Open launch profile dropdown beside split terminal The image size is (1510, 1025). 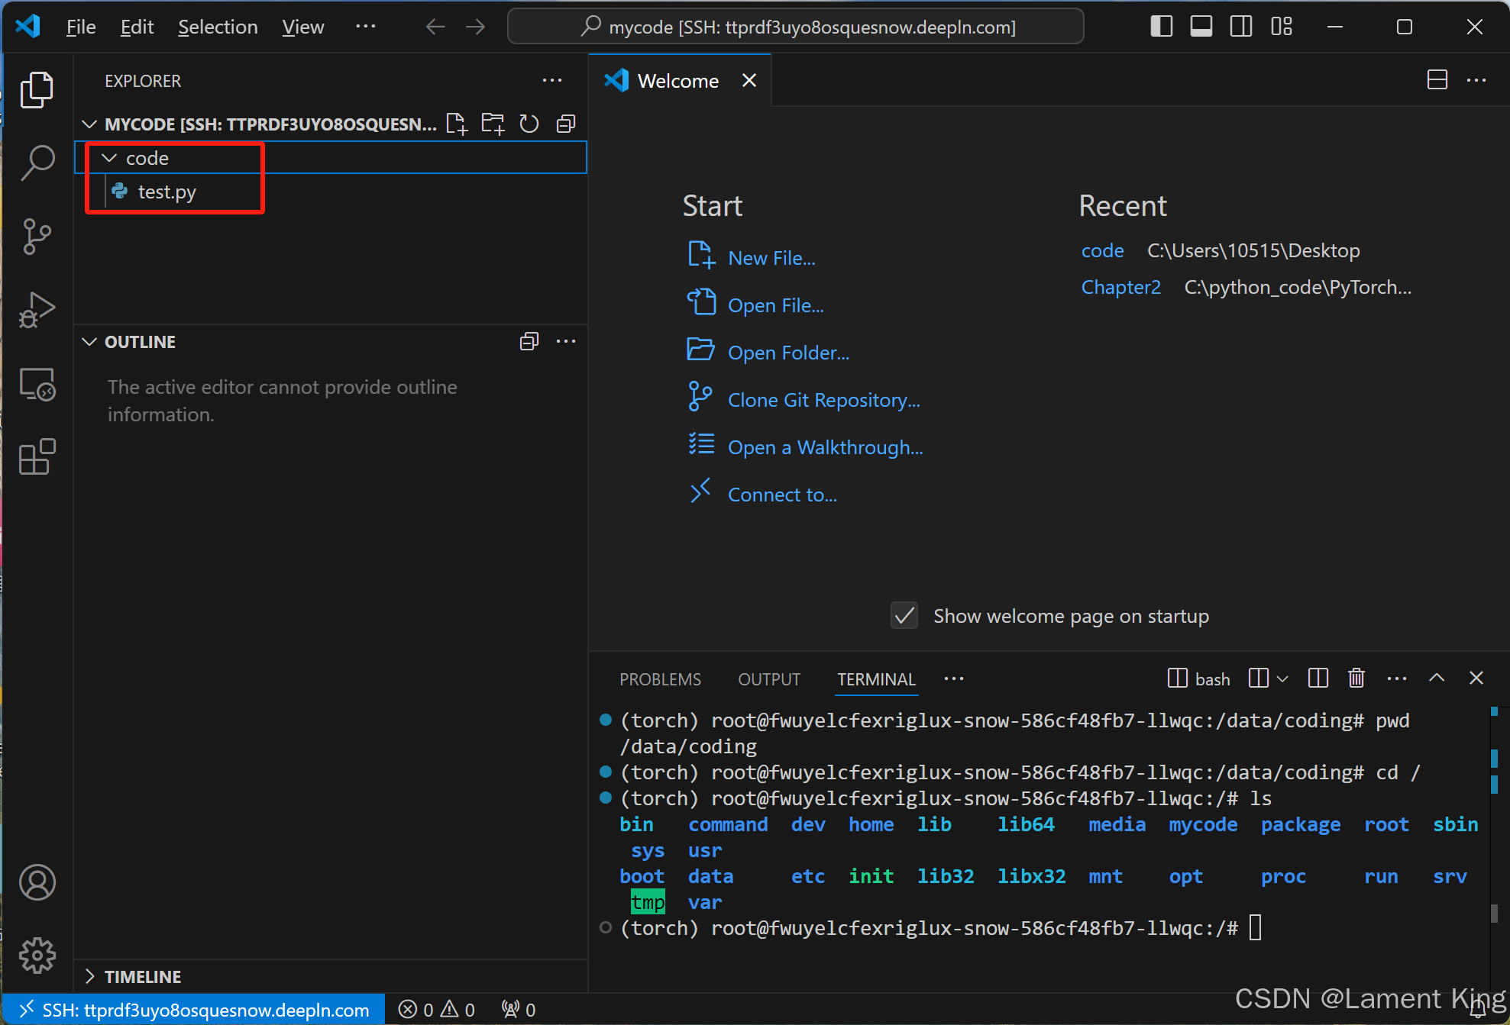(x=1282, y=678)
